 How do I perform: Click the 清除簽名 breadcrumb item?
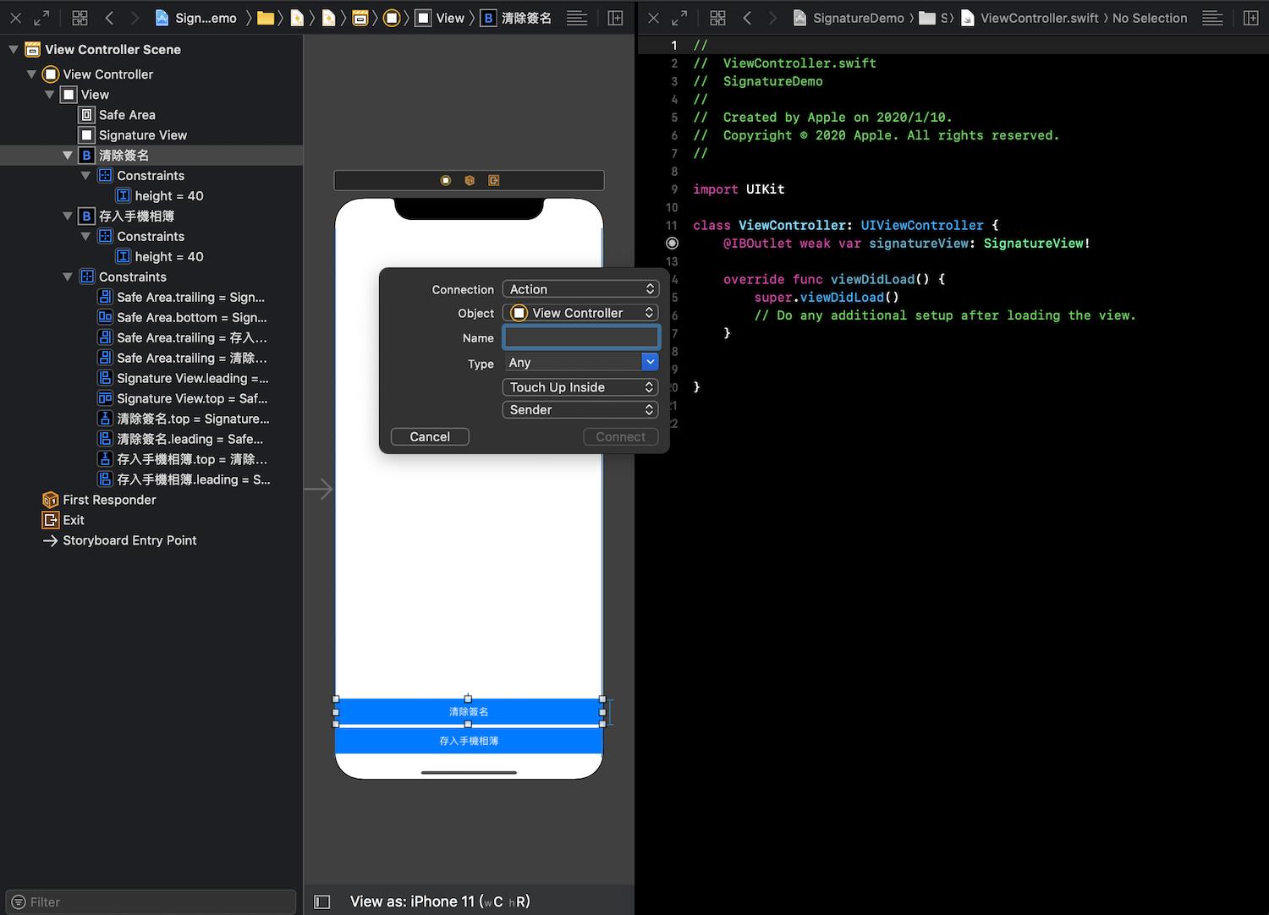click(x=516, y=18)
